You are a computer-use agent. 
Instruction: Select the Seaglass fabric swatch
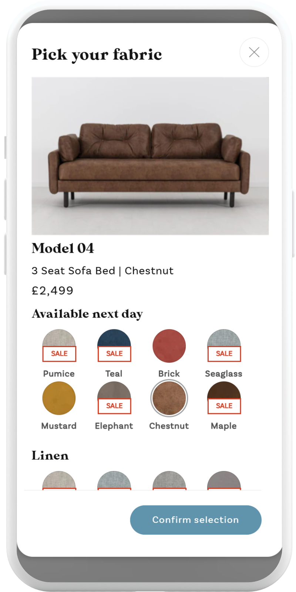click(224, 346)
